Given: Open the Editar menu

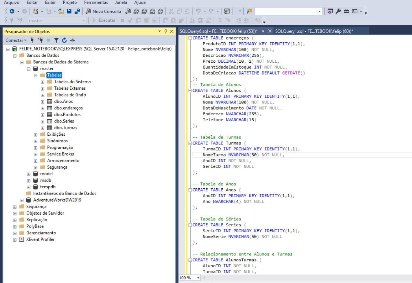Looking at the screenshot, I should tap(32, 3).
